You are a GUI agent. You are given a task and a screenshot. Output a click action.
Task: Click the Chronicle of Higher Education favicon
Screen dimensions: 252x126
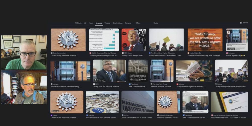pos(150,53)
